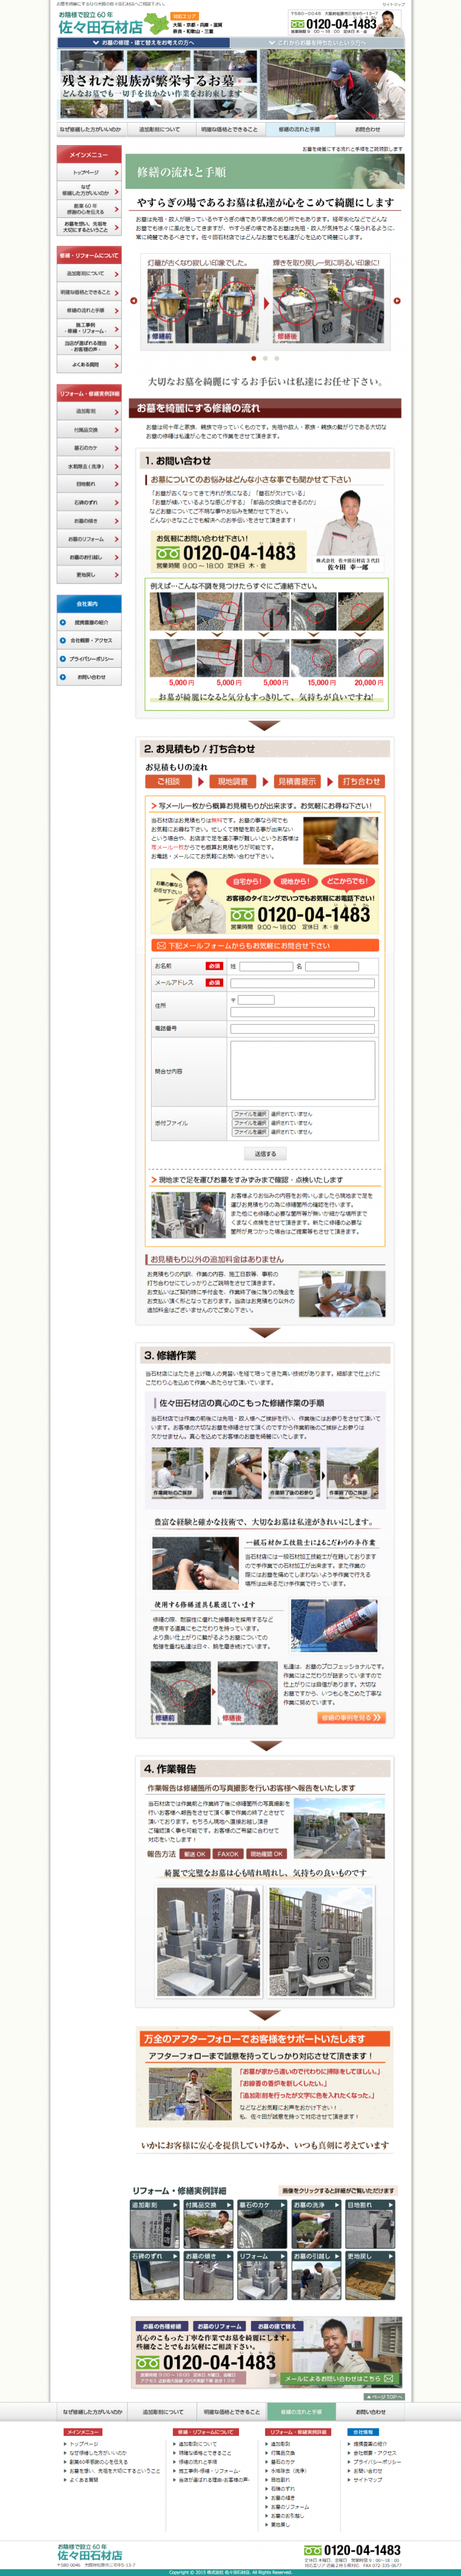The height and width of the screenshot is (2576, 461).
Task: Open 石碑のずれ in the sidebar examples list
Action: click(88, 503)
